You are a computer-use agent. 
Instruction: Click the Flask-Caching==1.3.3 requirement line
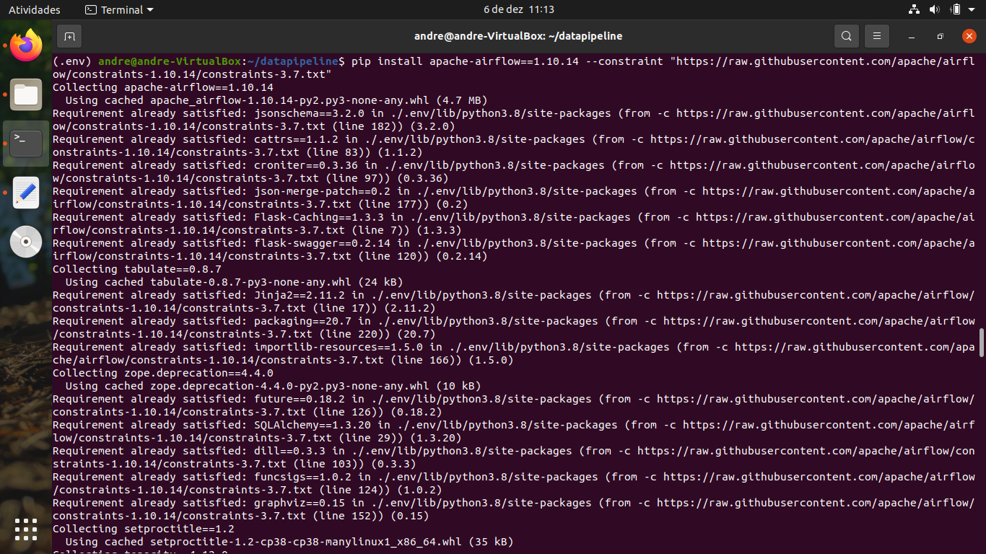pos(513,224)
